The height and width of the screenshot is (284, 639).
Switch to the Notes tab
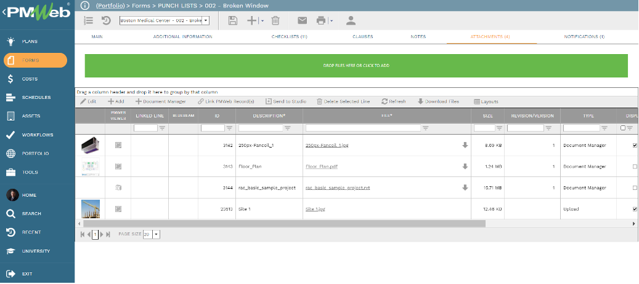pos(418,36)
